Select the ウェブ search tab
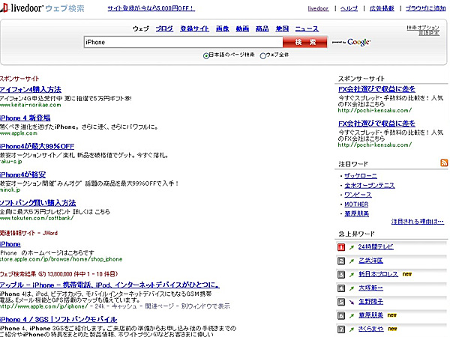 coord(141,28)
